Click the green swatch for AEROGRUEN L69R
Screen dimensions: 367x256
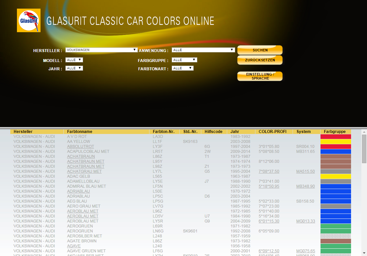pyautogui.click(x=336, y=226)
